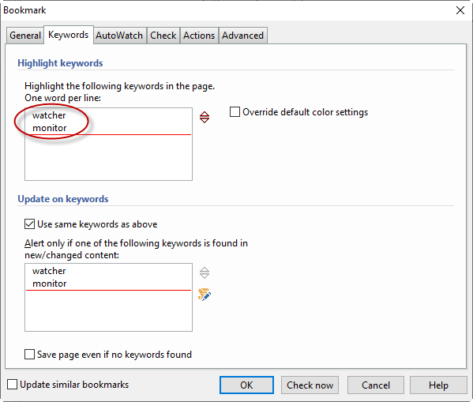
Task: Click the red expand arrows beside highlight keywords box
Action: 205,117
